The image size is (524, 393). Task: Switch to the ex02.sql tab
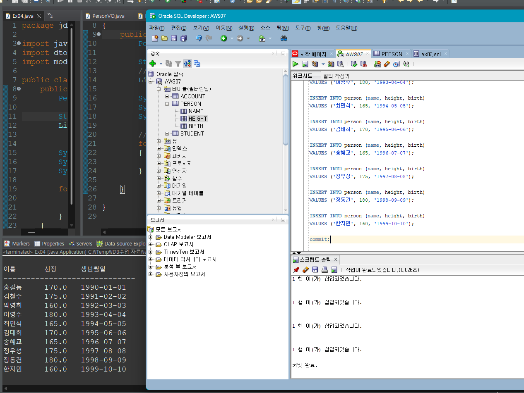pos(430,54)
